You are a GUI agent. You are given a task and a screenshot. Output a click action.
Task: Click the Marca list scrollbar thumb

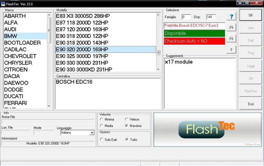49,30
